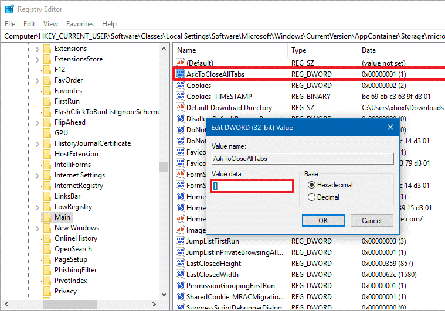Click the Registry Editor app icon in title bar
This screenshot has width=445, height=311.
(x=9, y=9)
